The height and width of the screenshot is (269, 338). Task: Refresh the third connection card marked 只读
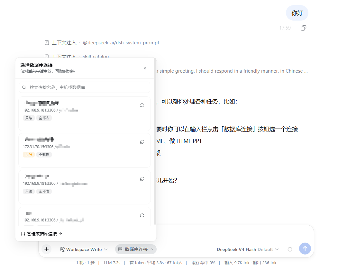142,179
